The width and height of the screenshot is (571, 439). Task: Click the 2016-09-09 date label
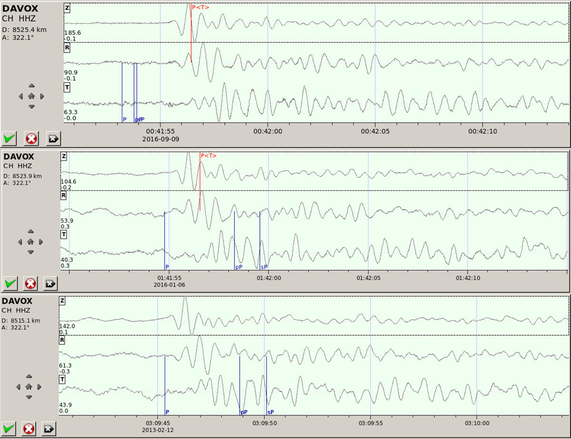click(x=160, y=139)
